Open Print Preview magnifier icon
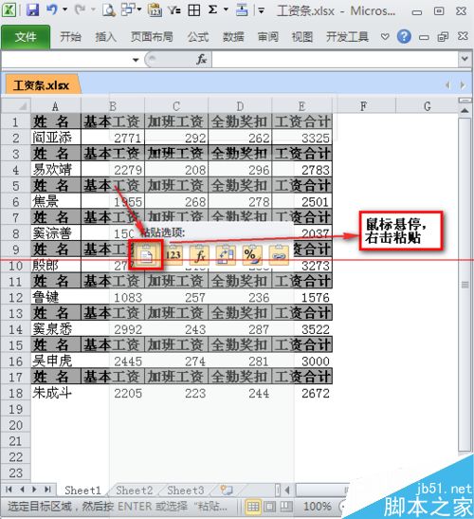This screenshot has height=519, width=474. [x=108, y=9]
